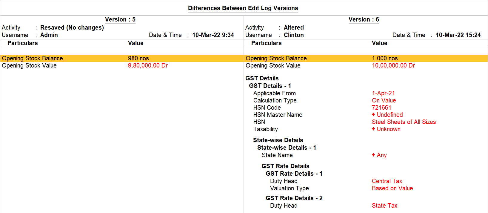Click the Calculation Type label
This screenshot has width=488, height=213.
point(275,100)
